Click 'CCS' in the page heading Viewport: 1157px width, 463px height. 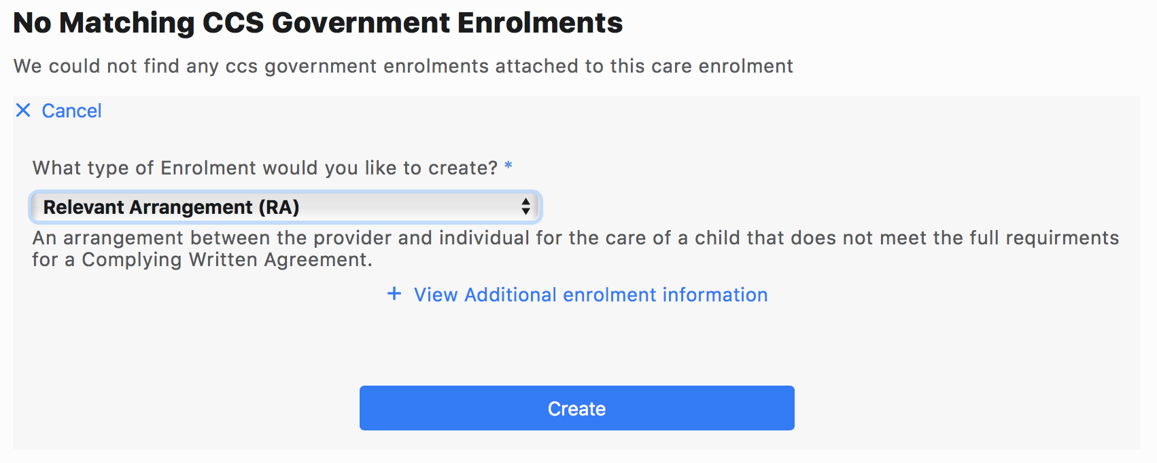coord(233,23)
